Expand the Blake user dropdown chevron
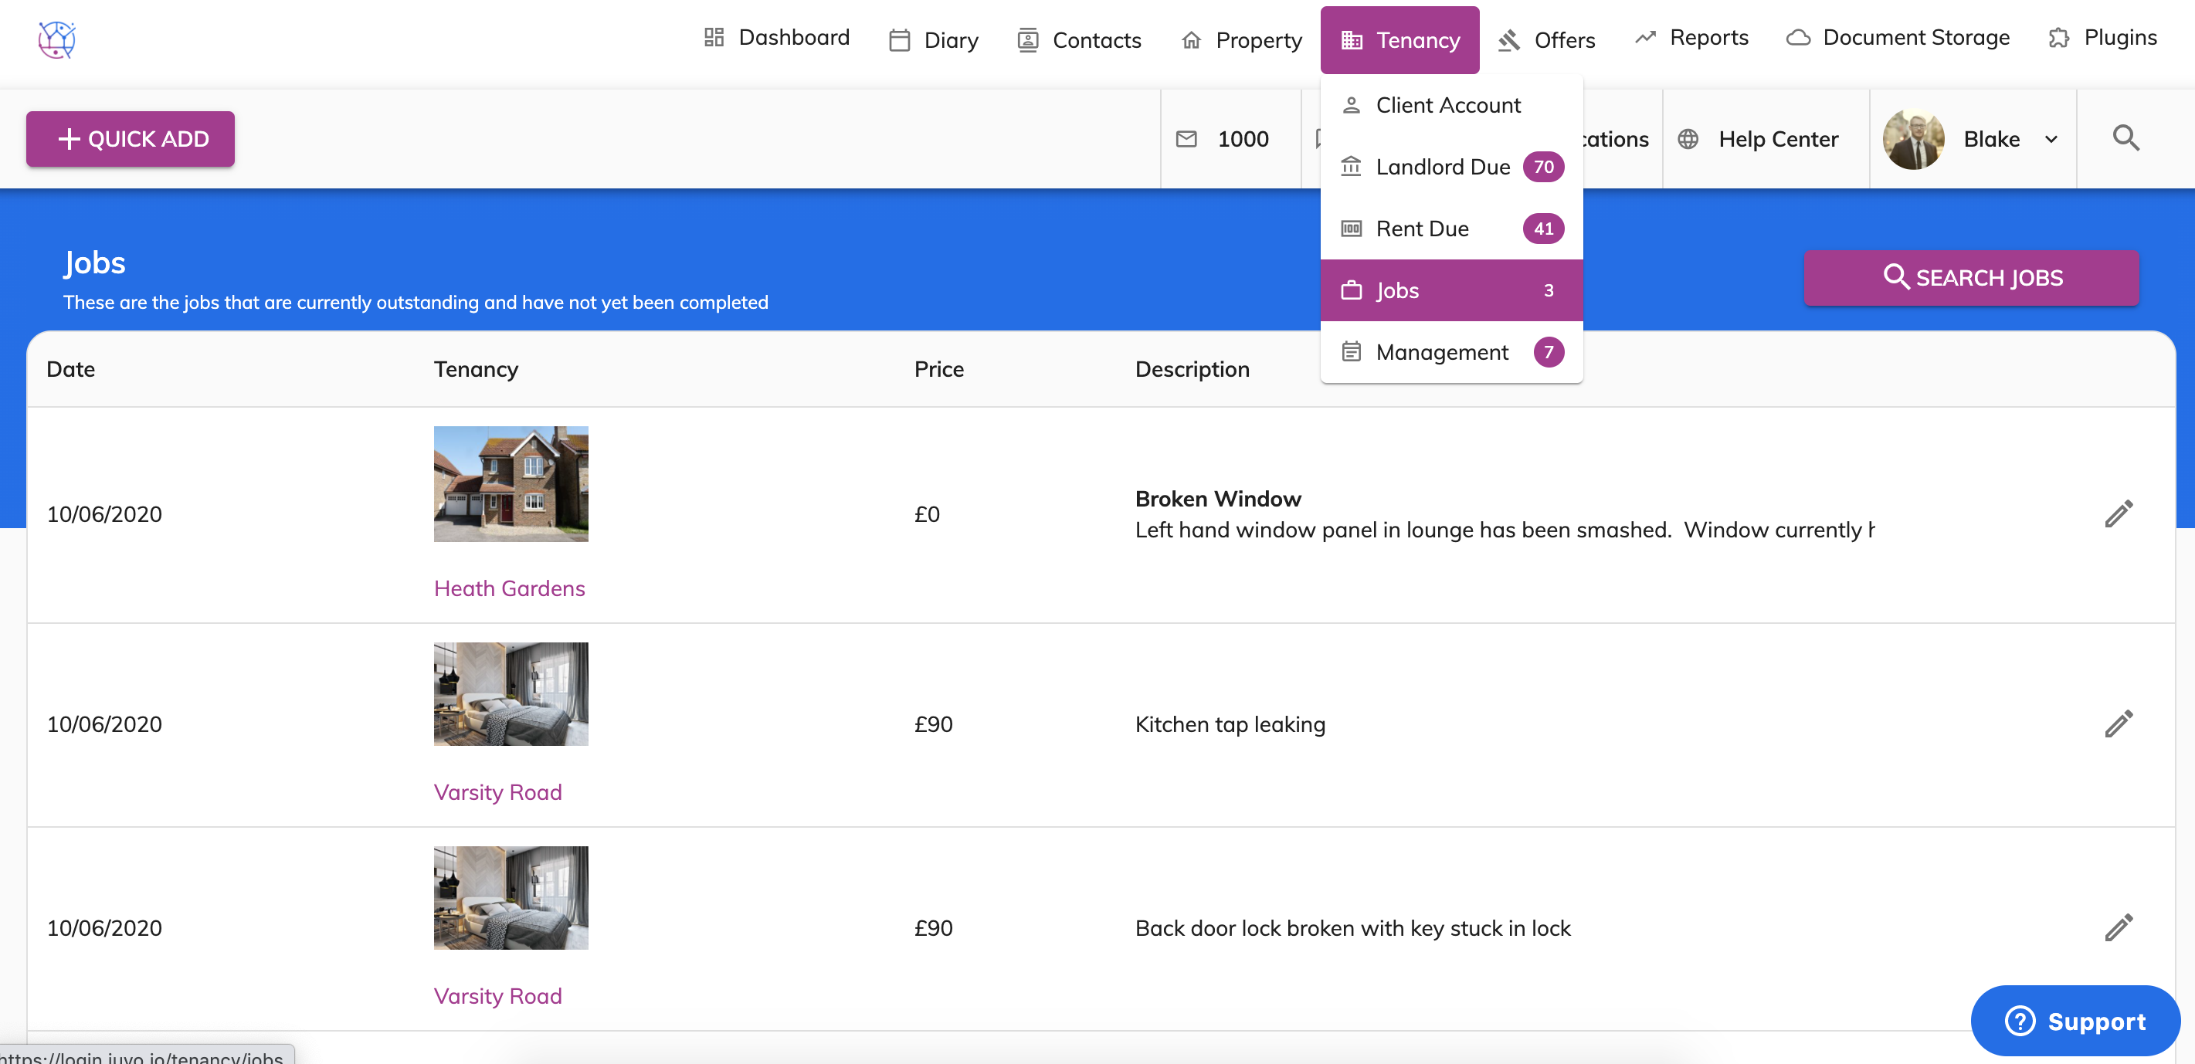The width and height of the screenshot is (2195, 1064). coord(2051,140)
